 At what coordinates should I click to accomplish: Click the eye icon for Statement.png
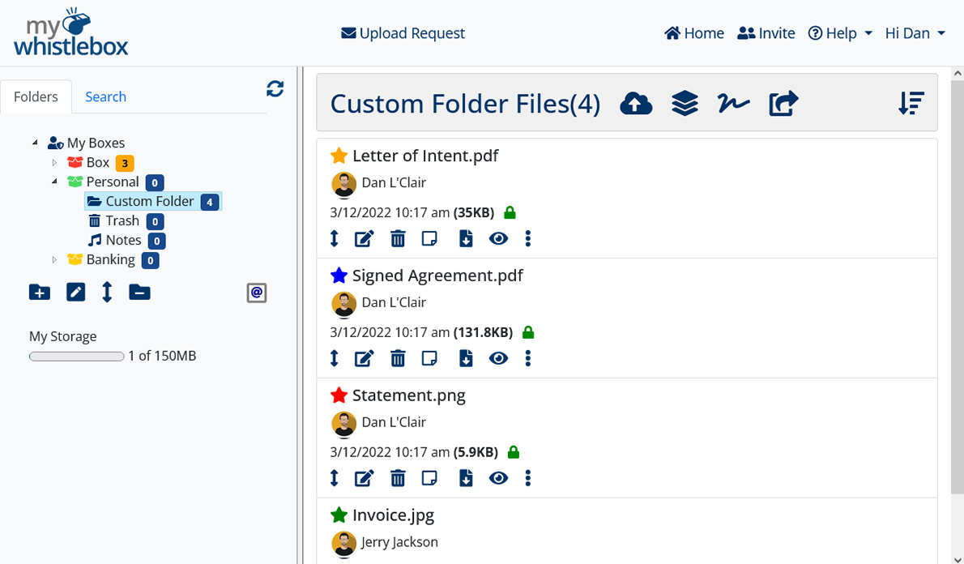[x=498, y=478]
